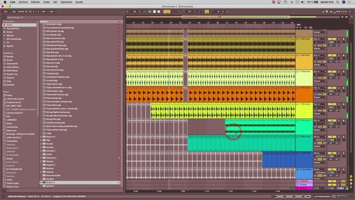Click the Spotlight search icon in menu bar

(x=338, y=2)
